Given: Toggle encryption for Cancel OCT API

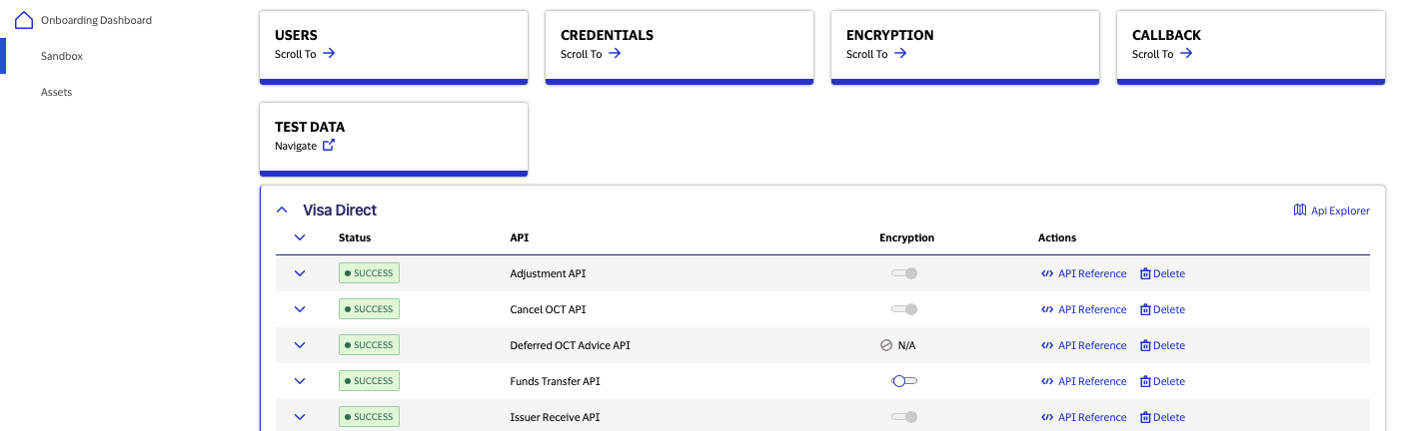Looking at the screenshot, I should pos(904,309).
